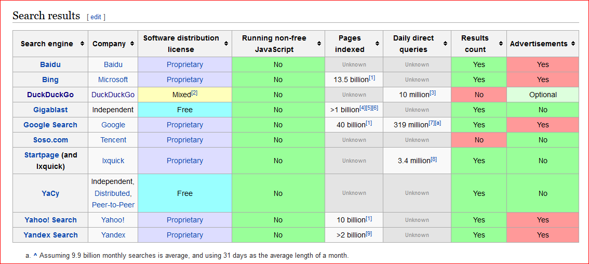
Task: Open footnote [8] beside 3.4 million
Action: click(x=434, y=159)
